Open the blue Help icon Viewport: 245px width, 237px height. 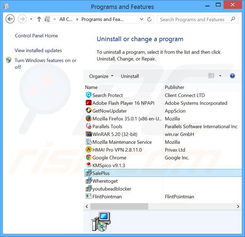pyautogui.click(x=232, y=76)
